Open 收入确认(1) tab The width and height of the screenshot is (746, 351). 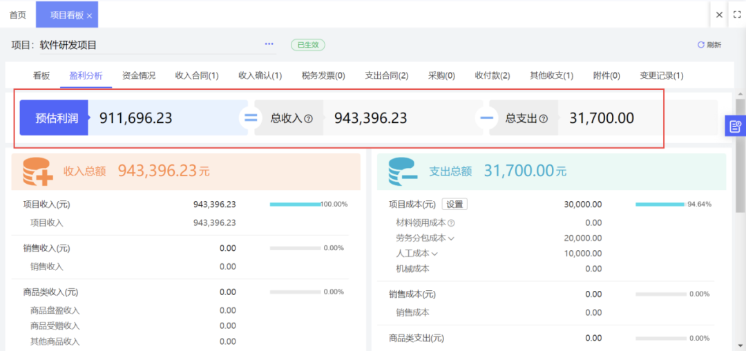point(260,75)
